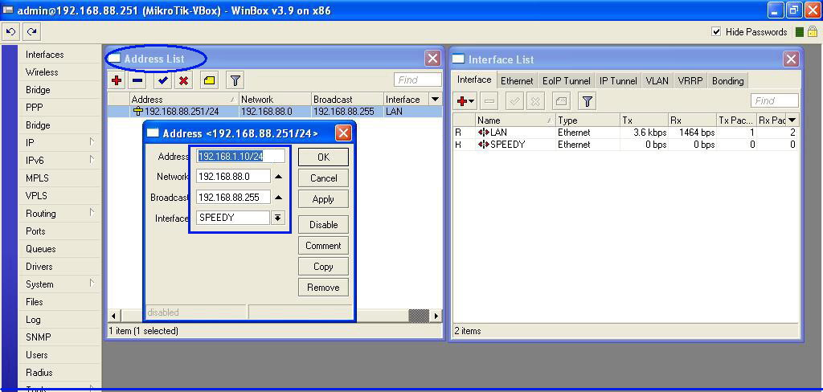
Task: Collapse the Network field with its arrow
Action: tap(279, 177)
